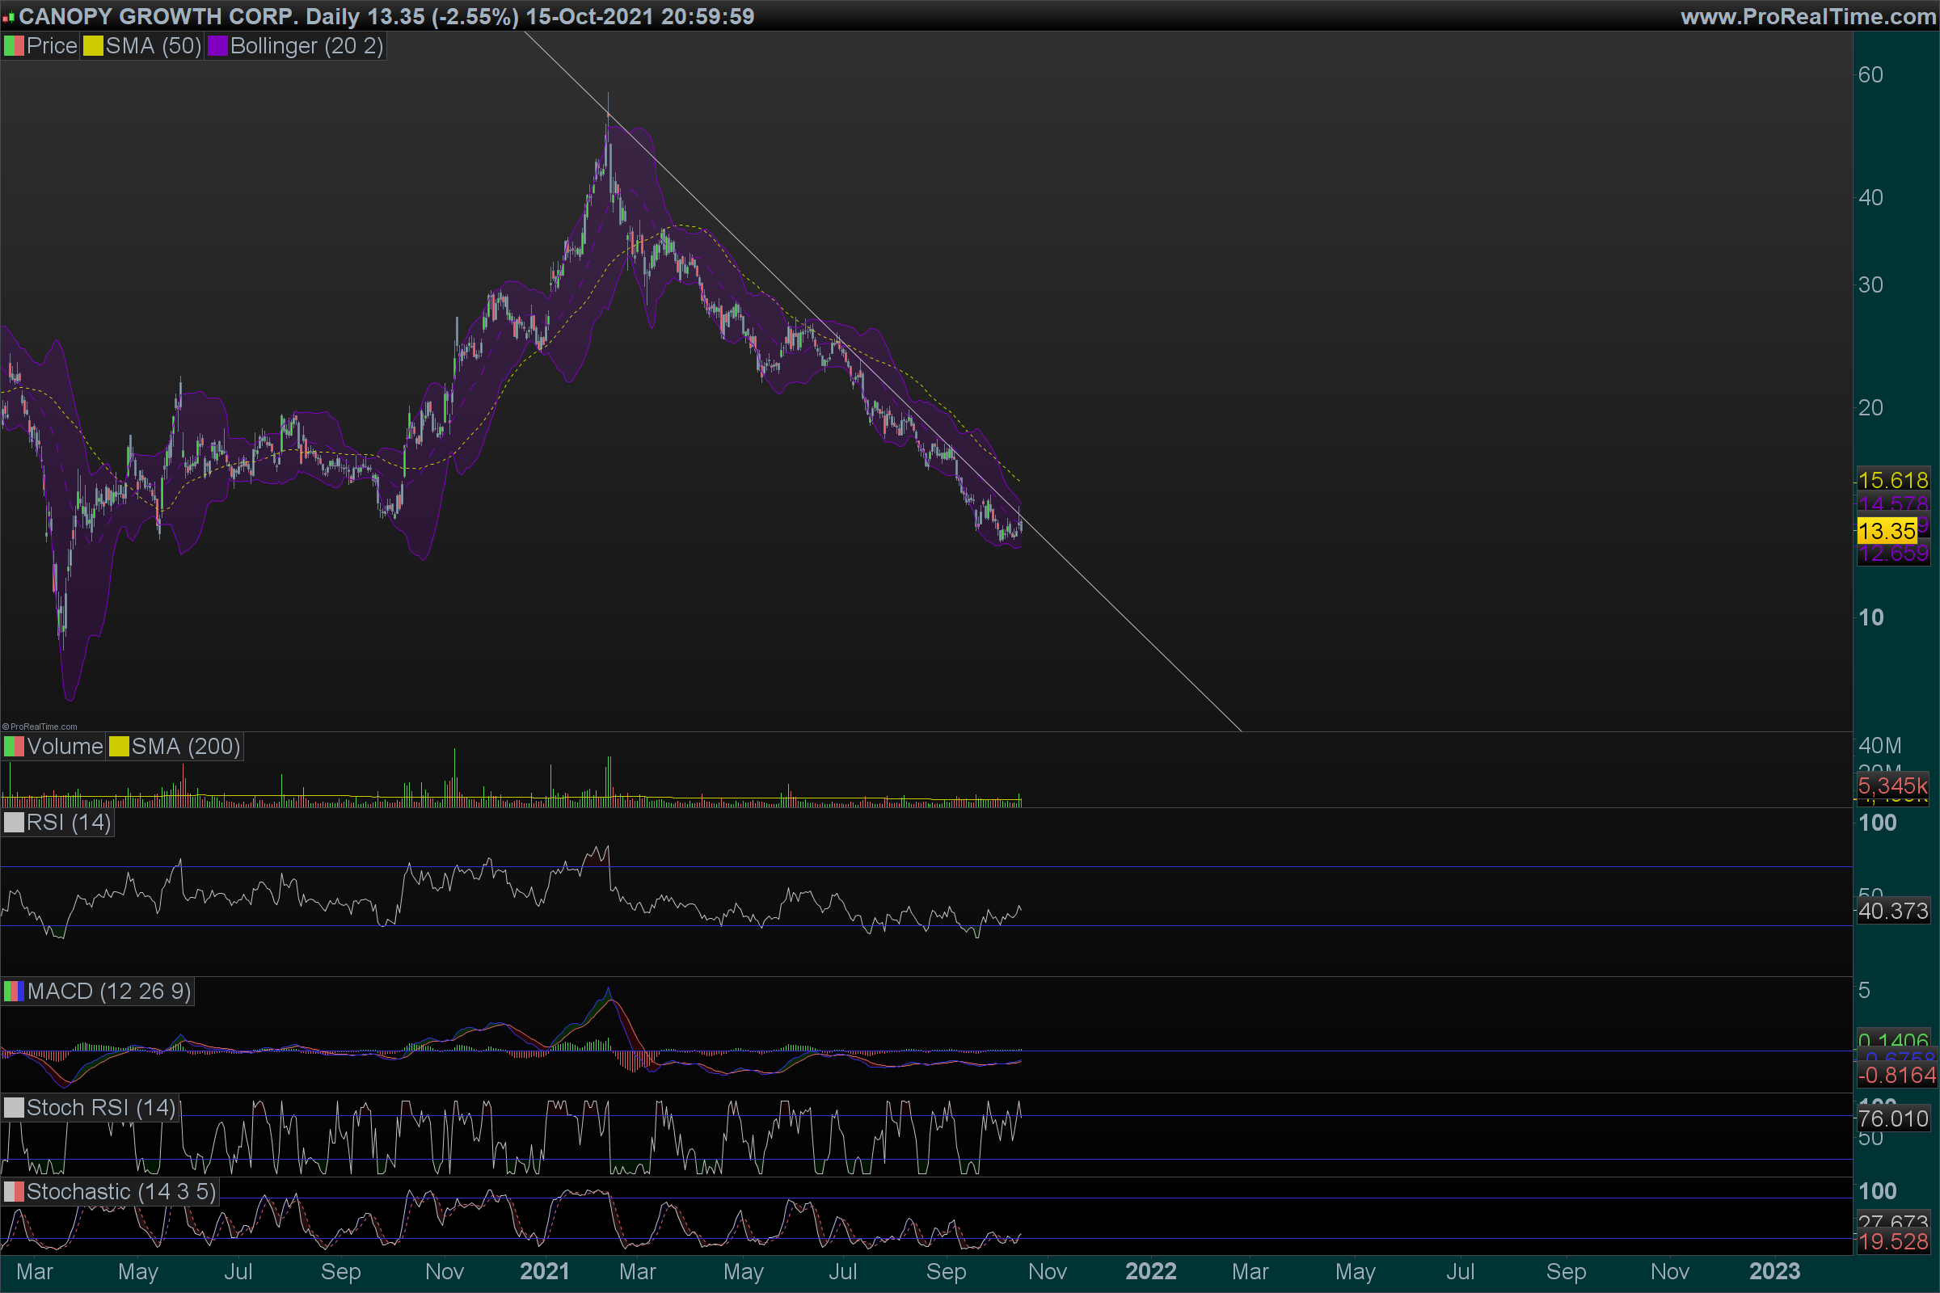This screenshot has height=1293, width=1940.
Task: Click the 40.373 RSI value label
Action: click(x=1893, y=912)
